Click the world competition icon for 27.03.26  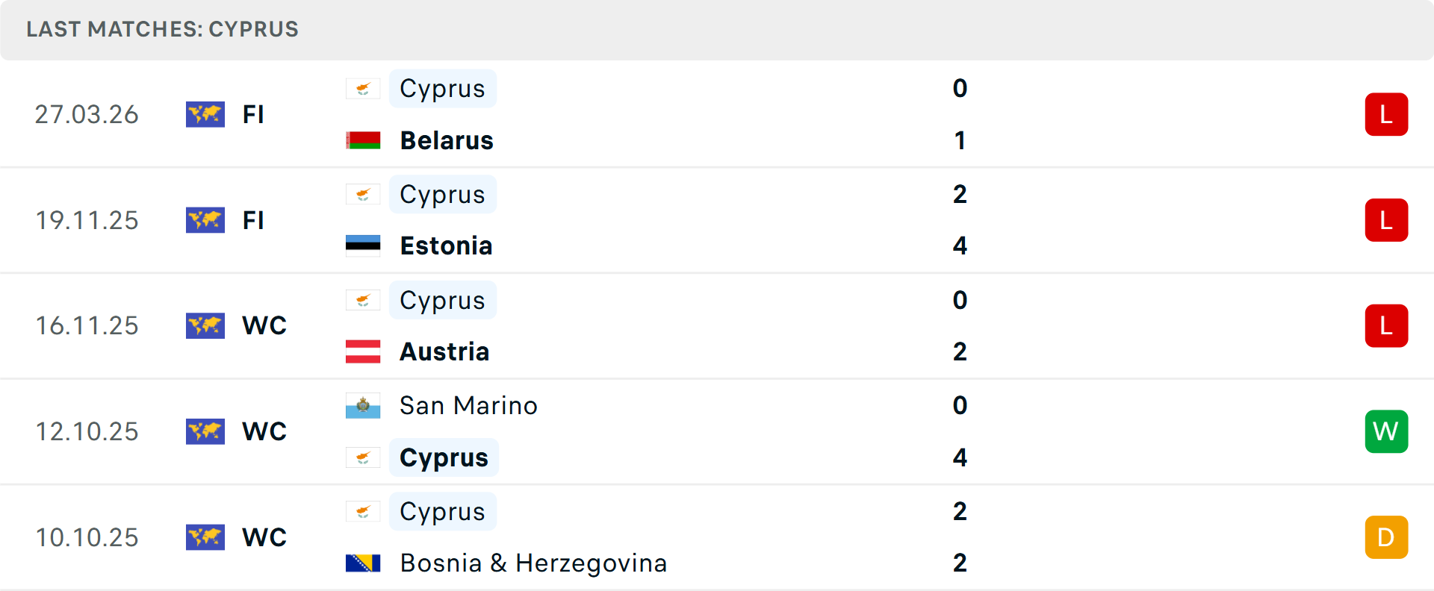205,114
